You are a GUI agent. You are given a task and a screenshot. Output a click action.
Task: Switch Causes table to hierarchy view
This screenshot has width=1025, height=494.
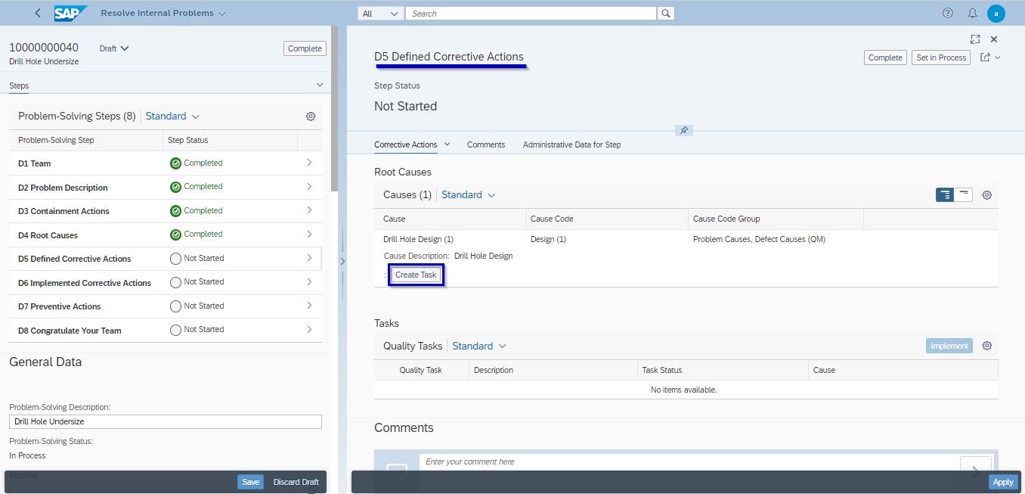click(945, 195)
